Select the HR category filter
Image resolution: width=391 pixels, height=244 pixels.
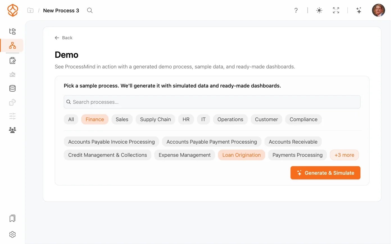[x=186, y=119]
